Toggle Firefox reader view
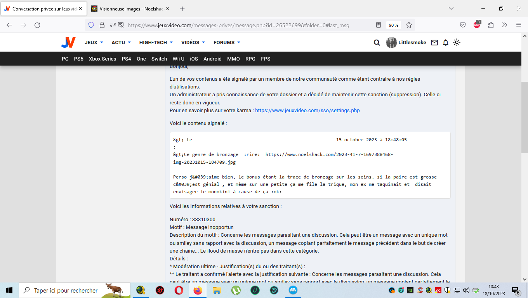This screenshot has width=528, height=298. (379, 25)
